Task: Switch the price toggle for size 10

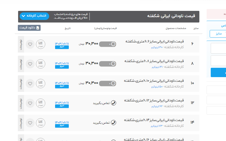Action: pos(108,83)
